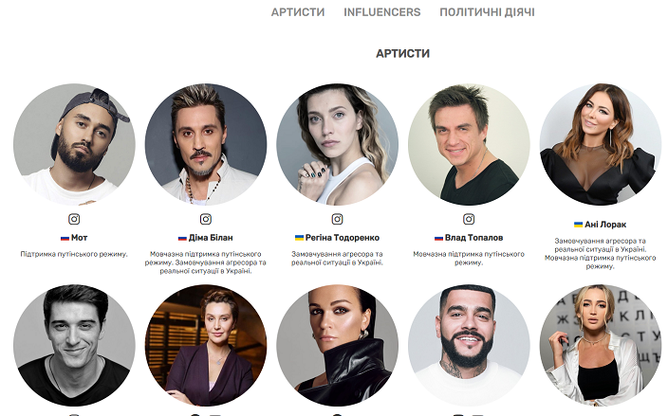Open the Instagram icon above the Діма Білан name

[206, 219]
